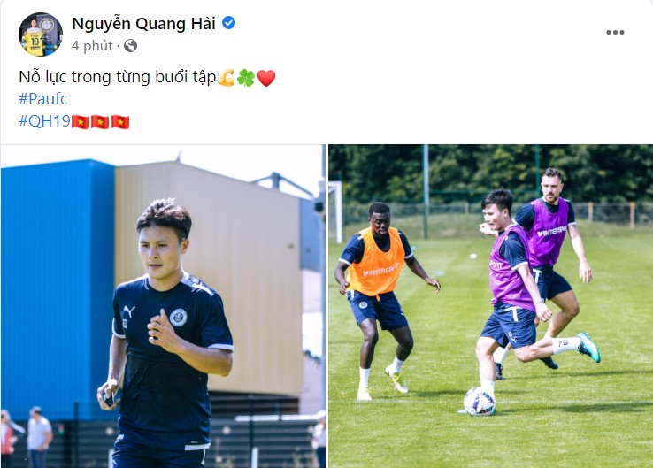Click the blue verified badge icon
The image size is (653, 468).
pyautogui.click(x=228, y=22)
